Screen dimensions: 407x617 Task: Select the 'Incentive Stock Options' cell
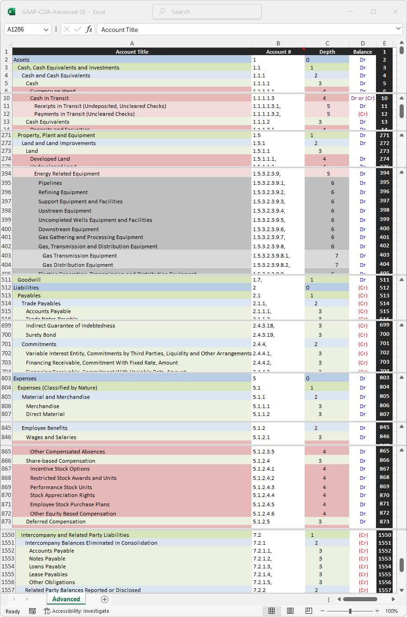click(x=132, y=469)
